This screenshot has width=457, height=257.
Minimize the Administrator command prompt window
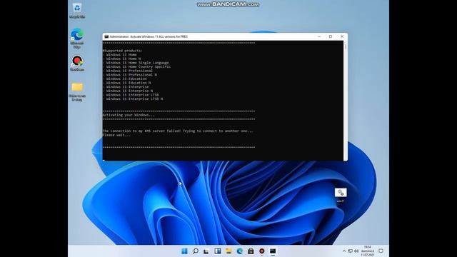point(319,36)
